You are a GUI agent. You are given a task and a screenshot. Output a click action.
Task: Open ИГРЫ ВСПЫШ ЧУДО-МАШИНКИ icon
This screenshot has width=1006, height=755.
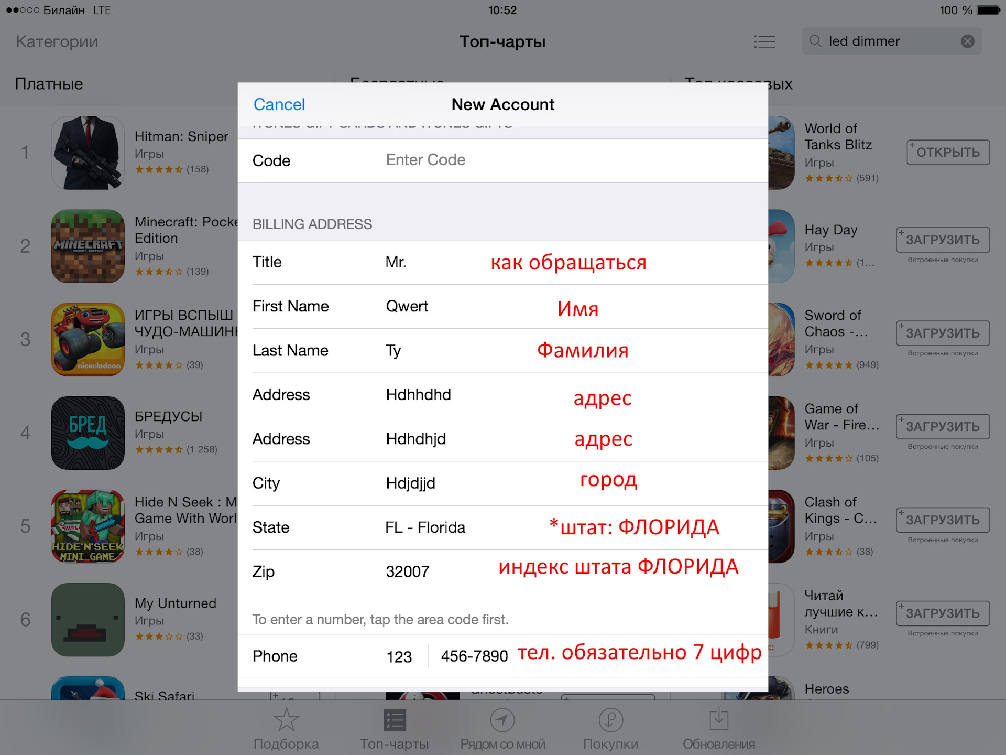tap(88, 339)
